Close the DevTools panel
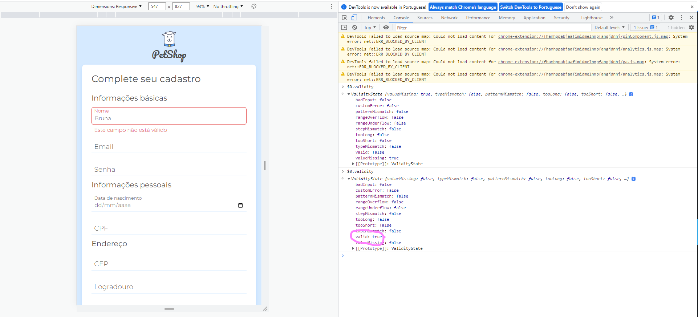 (x=691, y=17)
